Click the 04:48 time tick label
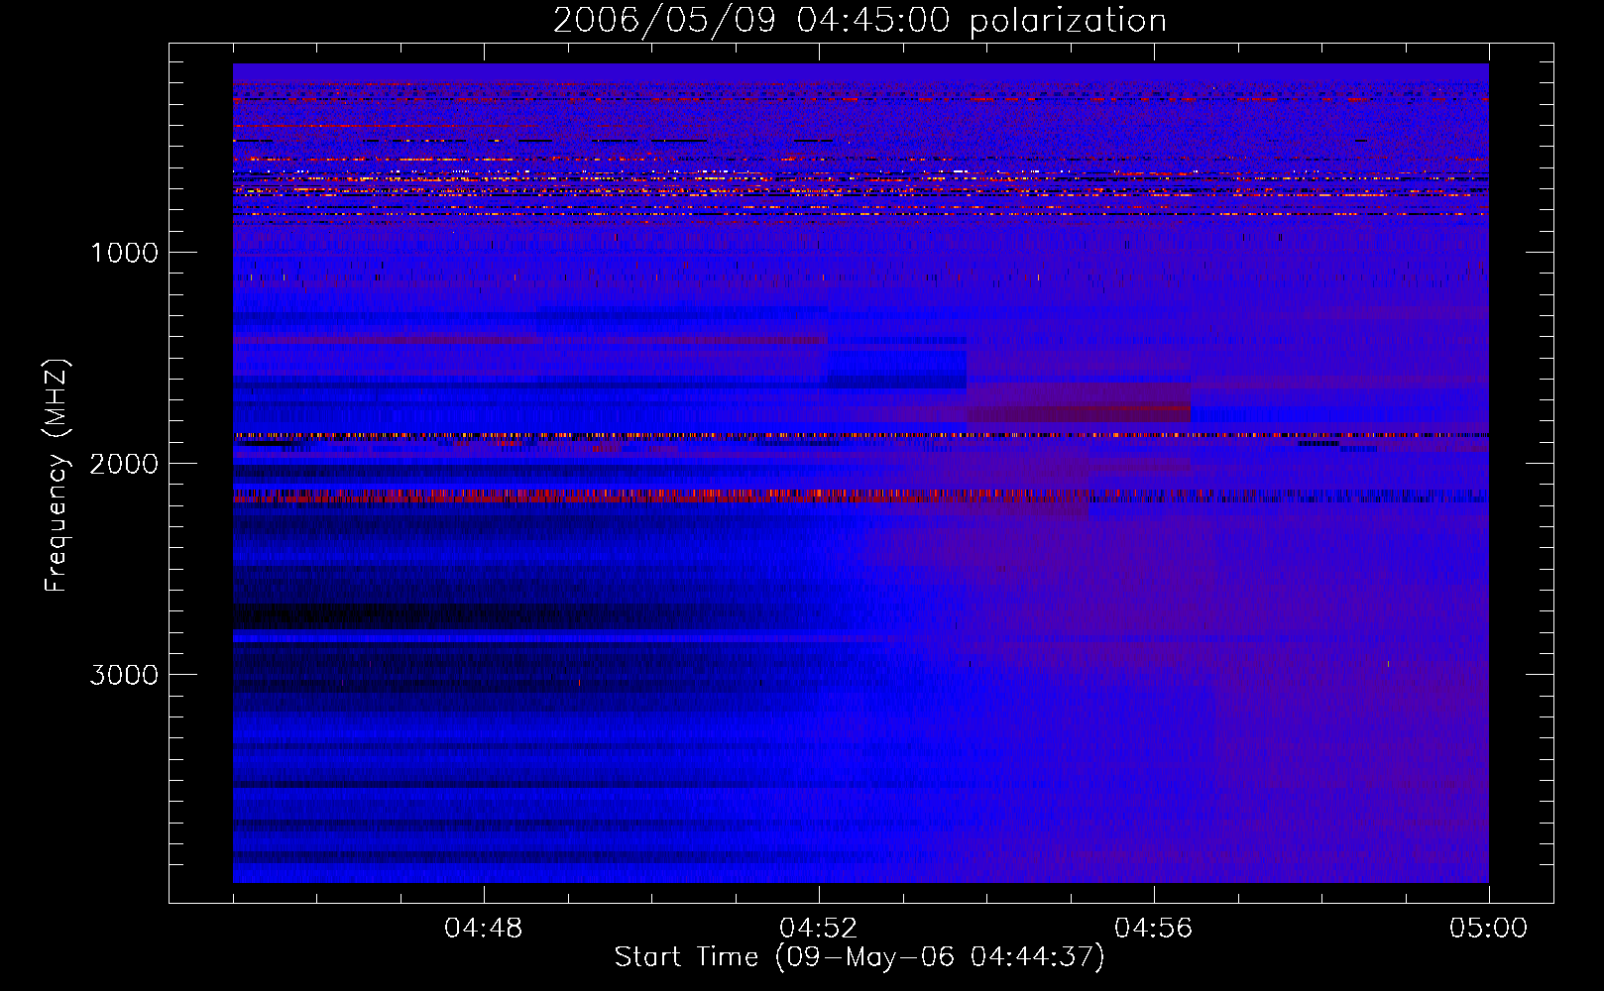The height and width of the screenshot is (991, 1604). click(484, 929)
